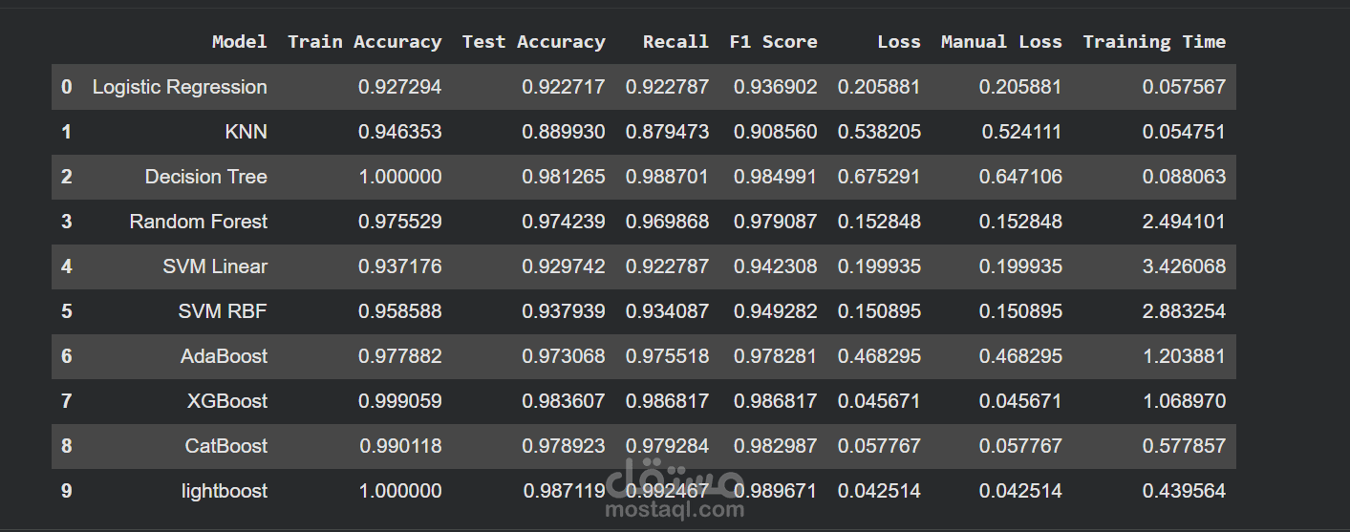Click lightboost train accuracy 1.000000
Image resolution: width=1350 pixels, height=532 pixels.
pyautogui.click(x=400, y=491)
